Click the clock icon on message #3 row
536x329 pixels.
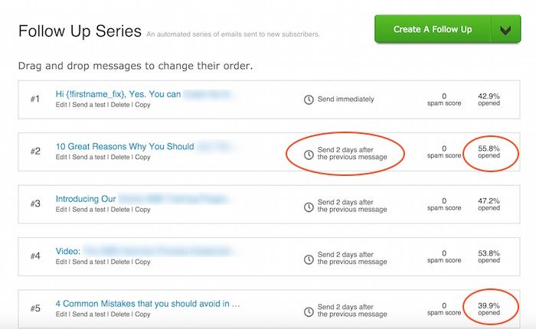click(309, 207)
